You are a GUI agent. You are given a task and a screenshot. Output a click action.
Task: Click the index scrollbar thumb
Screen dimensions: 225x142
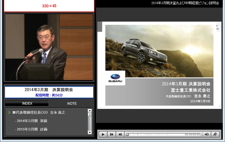pyautogui.click(x=89, y=115)
